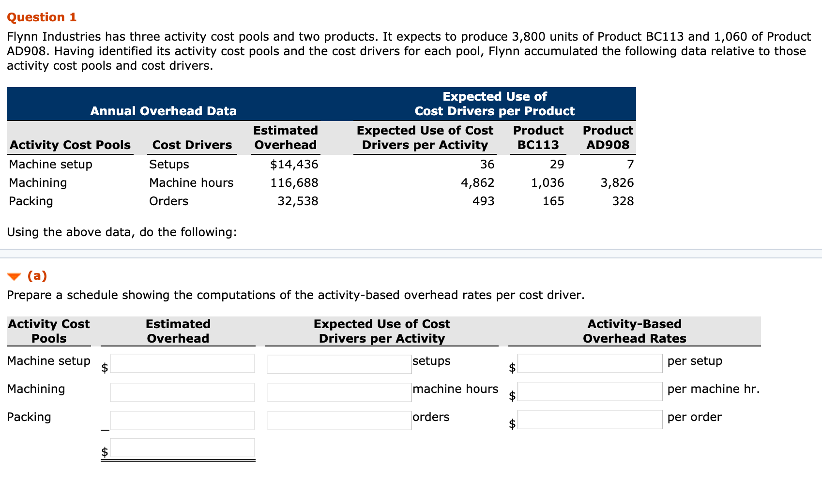Click the '7' value under Product AD908
Viewport: 822px width, 481px height.
tap(630, 165)
